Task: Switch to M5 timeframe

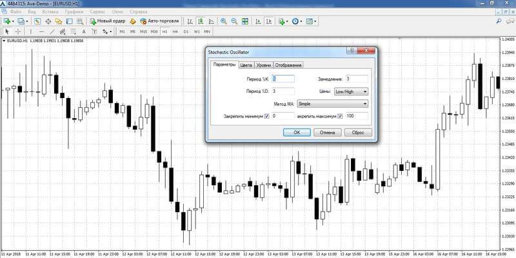Action: tap(133, 32)
